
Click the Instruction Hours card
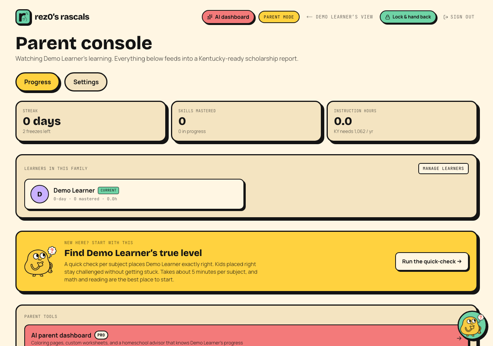(402, 121)
